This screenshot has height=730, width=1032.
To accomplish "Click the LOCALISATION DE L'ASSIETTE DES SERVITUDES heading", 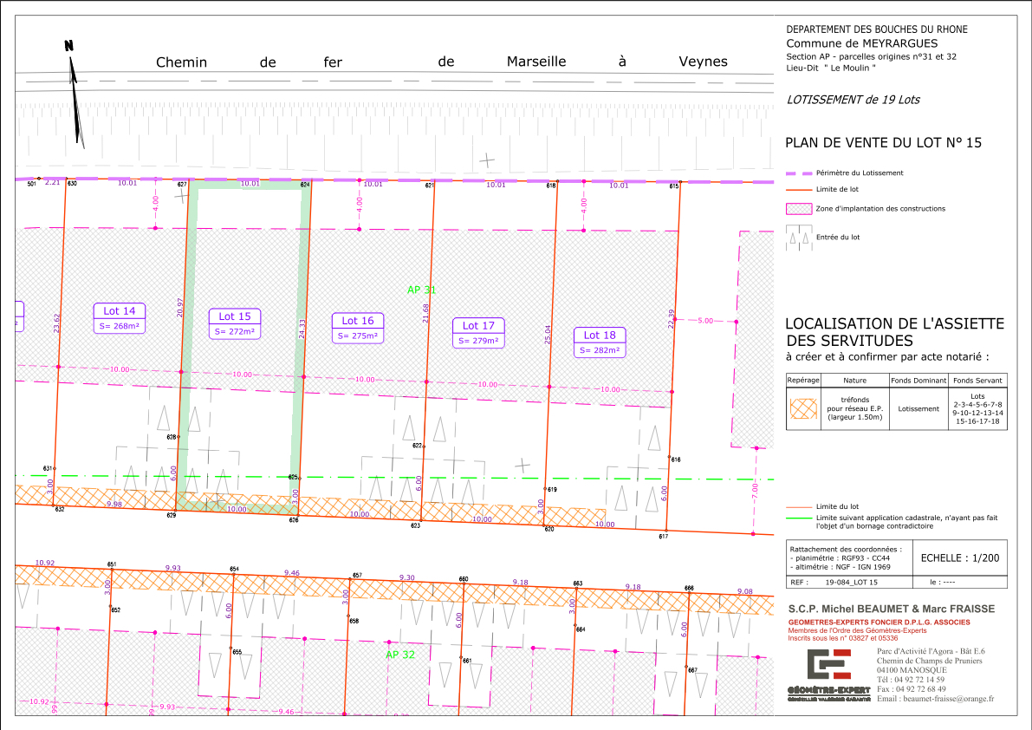I will pos(894,332).
